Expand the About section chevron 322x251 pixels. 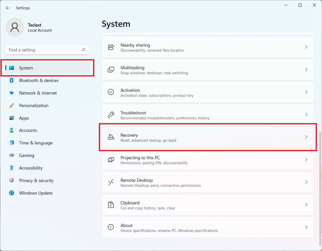pyautogui.click(x=306, y=227)
